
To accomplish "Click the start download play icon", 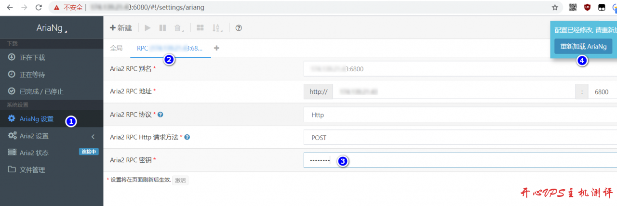I will [x=148, y=28].
